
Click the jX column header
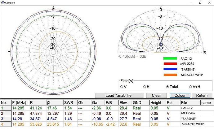click(x=55, y=103)
